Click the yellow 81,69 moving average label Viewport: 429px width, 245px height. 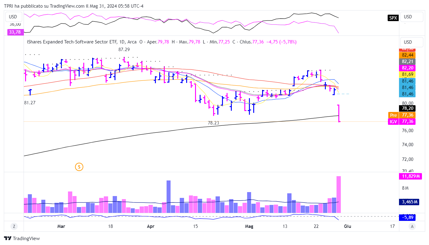point(410,74)
